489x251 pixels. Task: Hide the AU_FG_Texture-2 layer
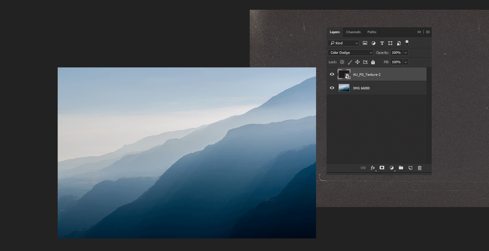point(332,74)
